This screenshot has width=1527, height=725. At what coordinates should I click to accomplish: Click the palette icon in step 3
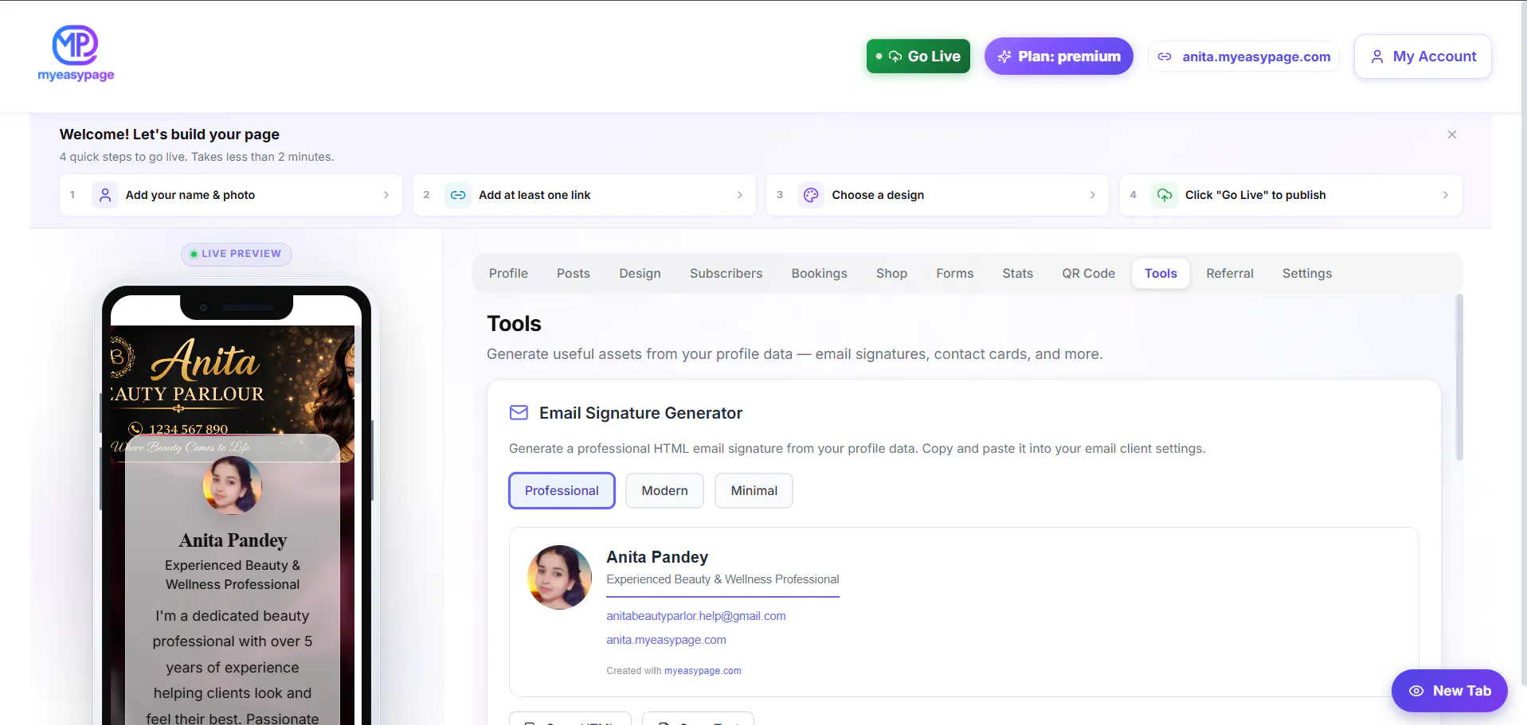pos(811,195)
